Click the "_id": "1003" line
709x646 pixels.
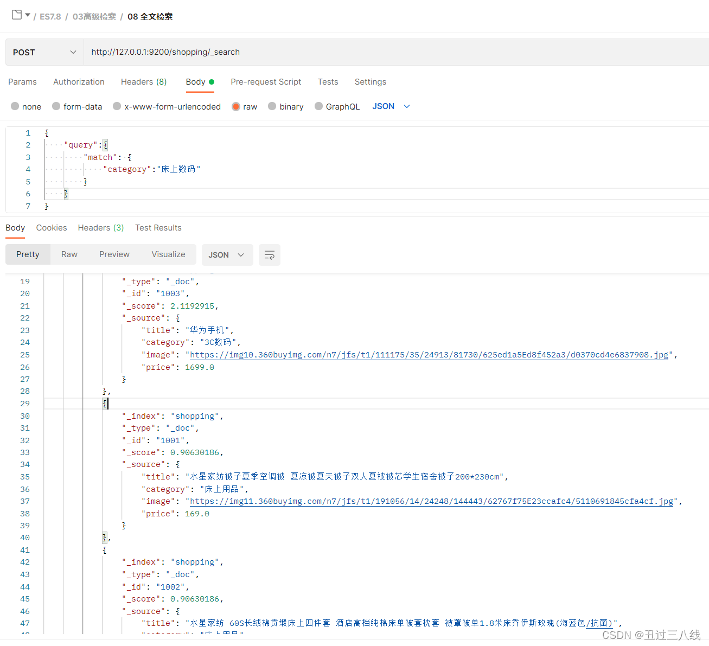(x=156, y=293)
